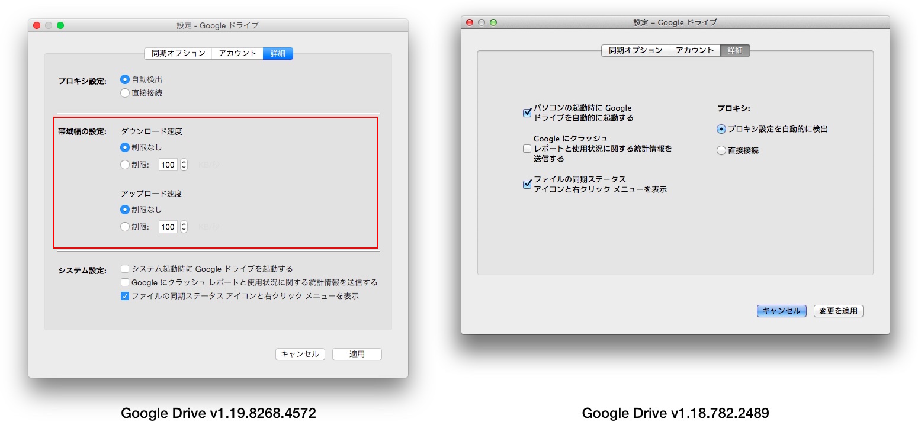Click アップロード速度 heading
Viewport: 918px width, 425px height.
coord(152,194)
